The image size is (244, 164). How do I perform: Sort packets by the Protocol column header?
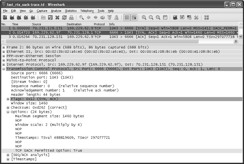(99, 24)
